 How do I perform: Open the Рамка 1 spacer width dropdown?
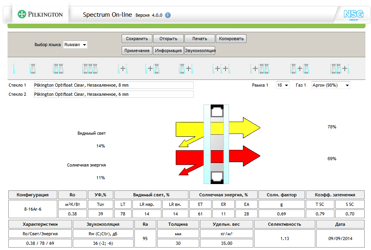282,85
